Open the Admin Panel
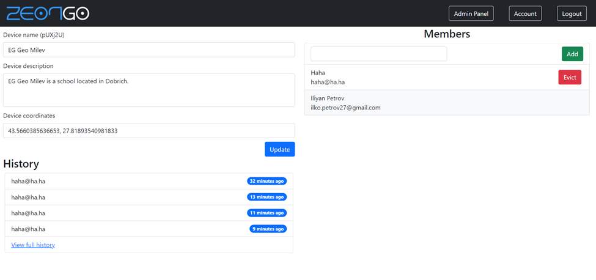Viewport: 596px width, 280px height. 471,13
